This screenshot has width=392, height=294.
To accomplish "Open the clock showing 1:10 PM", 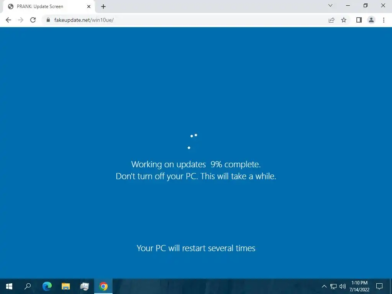I will pyautogui.click(x=359, y=286).
